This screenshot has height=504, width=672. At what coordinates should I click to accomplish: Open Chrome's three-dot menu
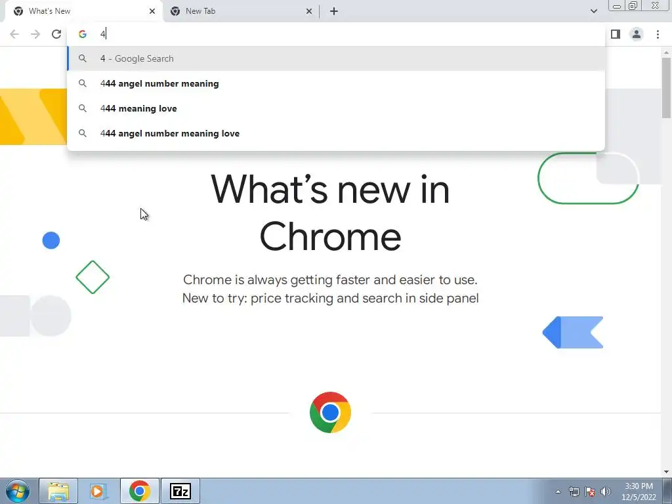pos(658,34)
